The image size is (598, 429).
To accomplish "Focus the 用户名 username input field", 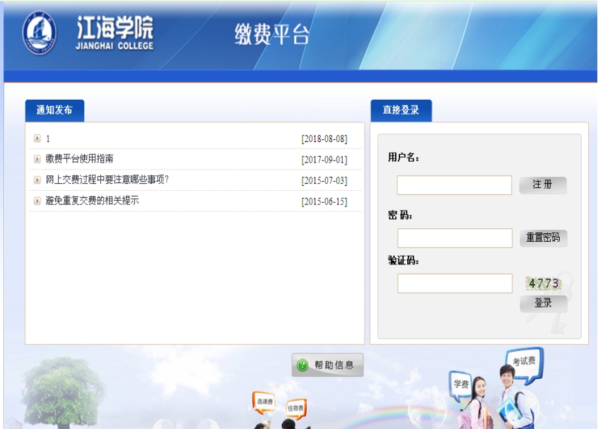I will (x=454, y=185).
